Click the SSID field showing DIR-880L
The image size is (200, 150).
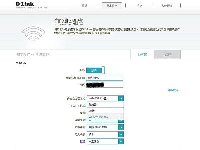(x=105, y=78)
